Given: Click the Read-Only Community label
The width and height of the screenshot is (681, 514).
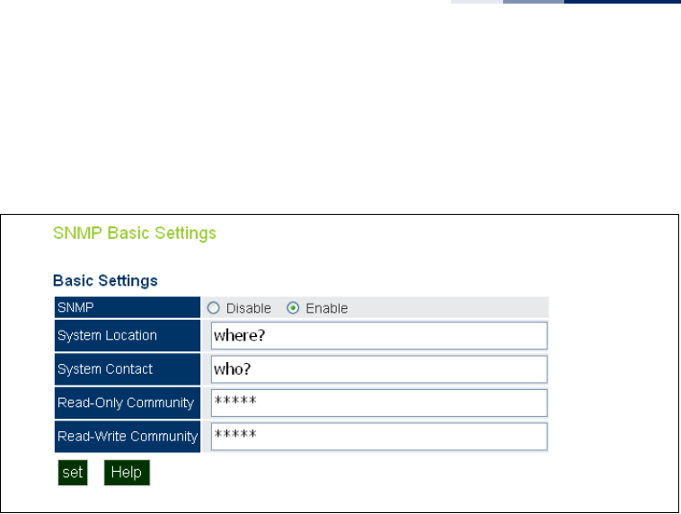Looking at the screenshot, I should (x=126, y=403).
